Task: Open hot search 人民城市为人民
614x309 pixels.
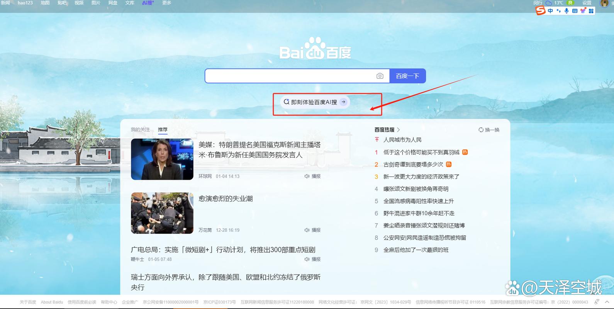Action: click(402, 140)
